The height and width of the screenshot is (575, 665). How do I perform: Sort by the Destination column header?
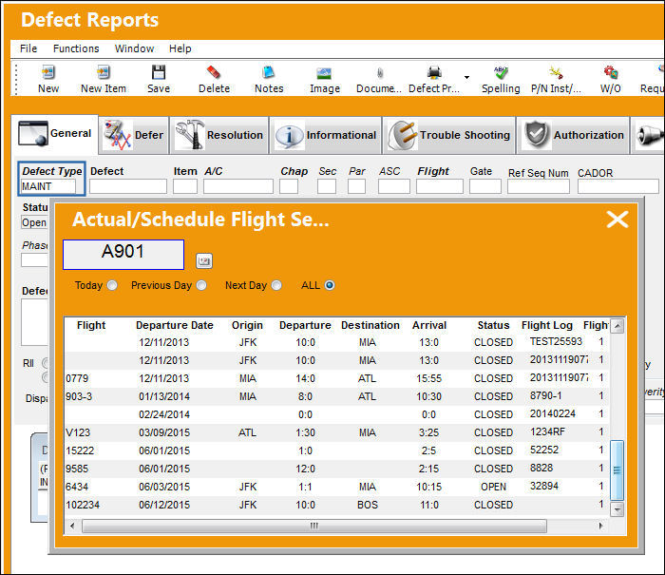pos(370,325)
